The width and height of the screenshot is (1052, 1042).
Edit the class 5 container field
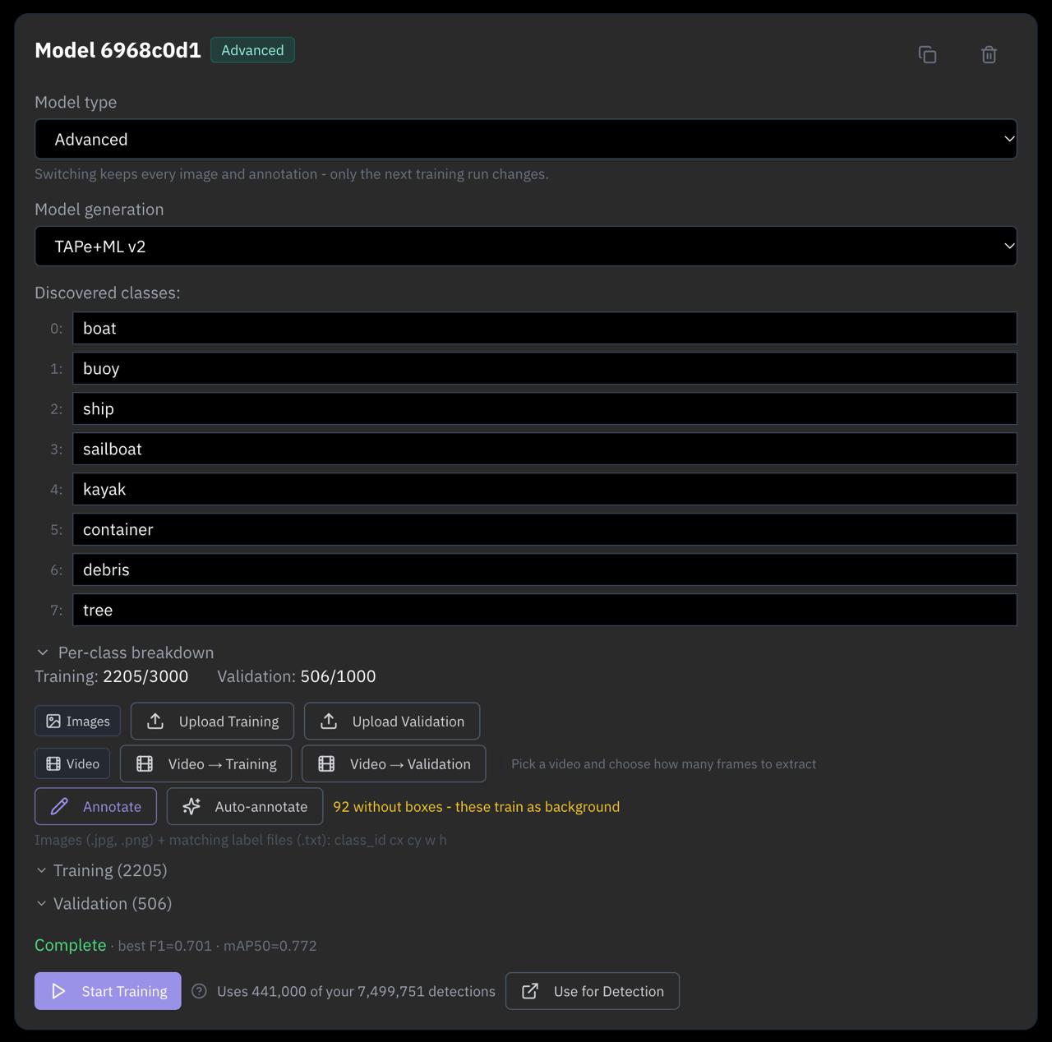[545, 529]
